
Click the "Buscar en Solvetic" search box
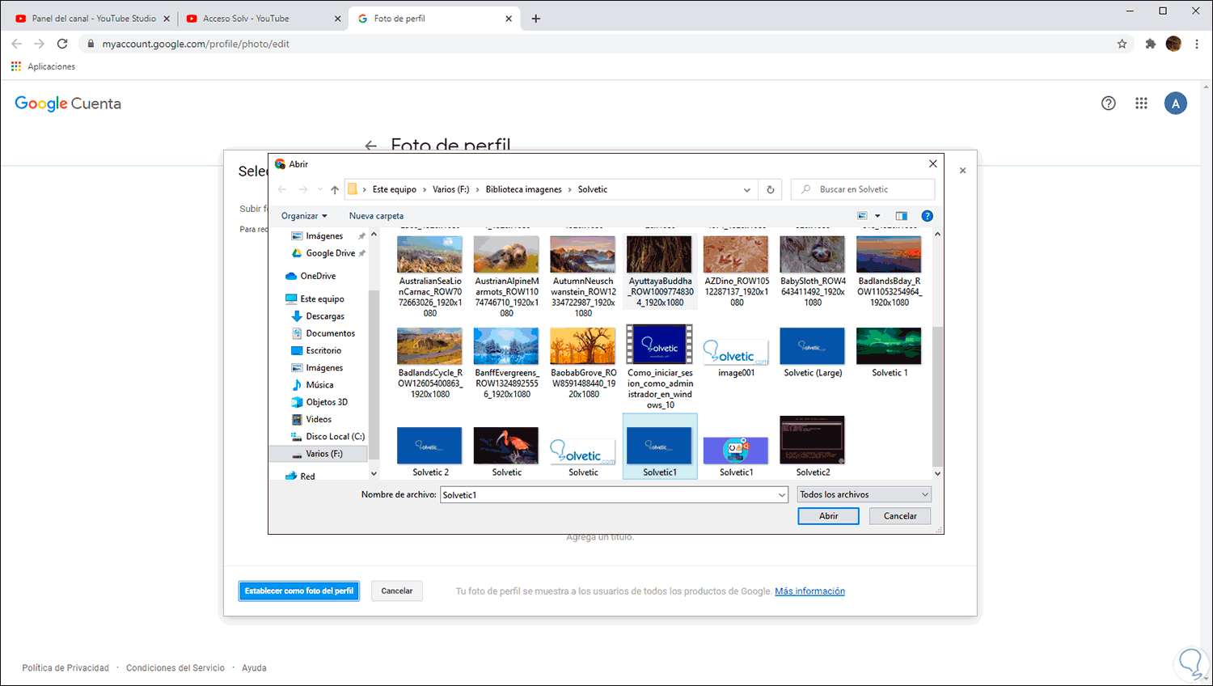(x=863, y=189)
